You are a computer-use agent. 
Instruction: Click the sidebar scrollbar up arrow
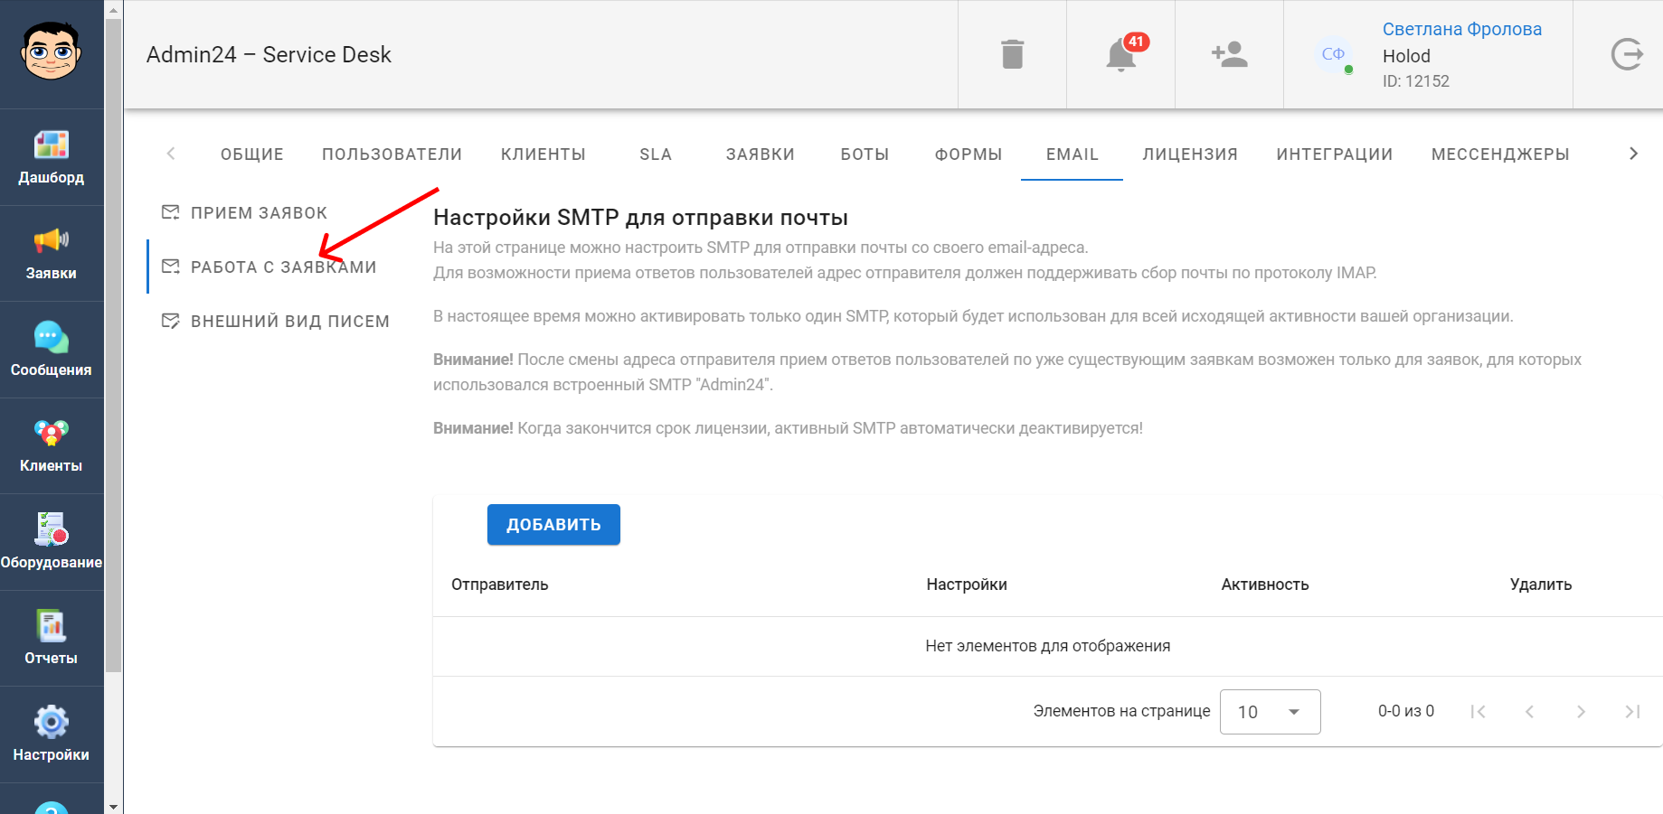(x=113, y=10)
